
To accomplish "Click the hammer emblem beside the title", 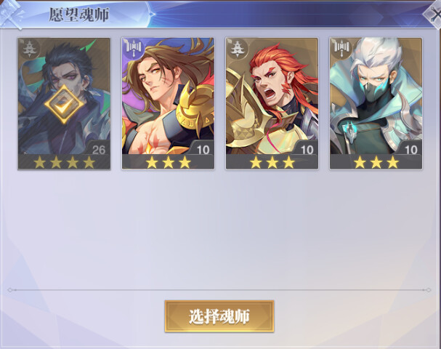I will (x=11, y=14).
